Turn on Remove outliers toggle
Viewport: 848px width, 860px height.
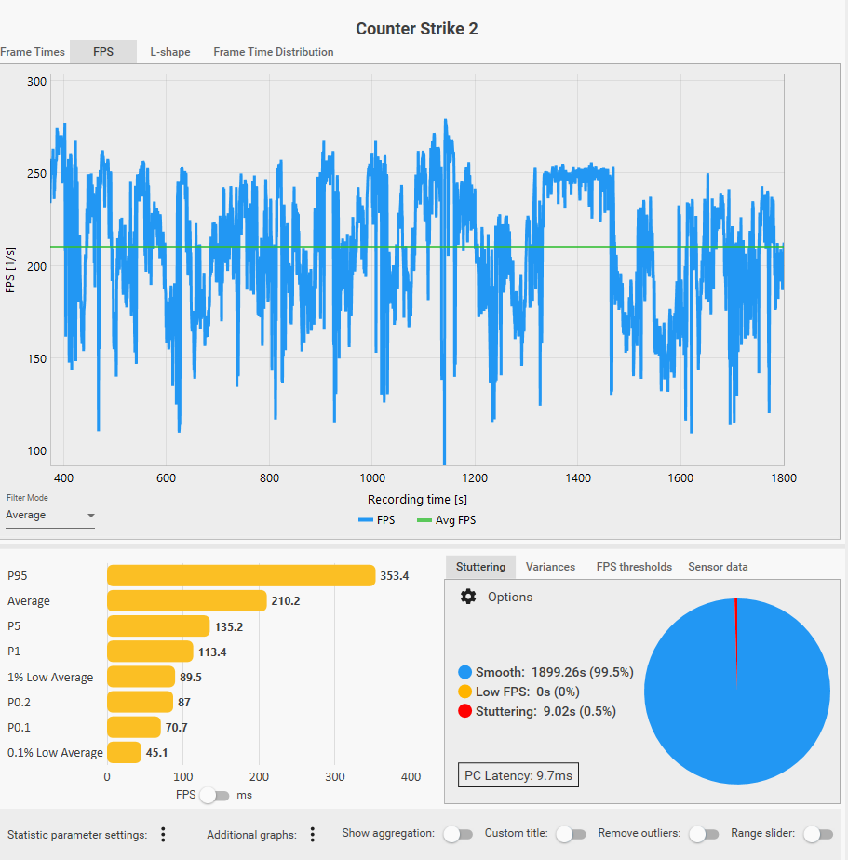click(705, 834)
